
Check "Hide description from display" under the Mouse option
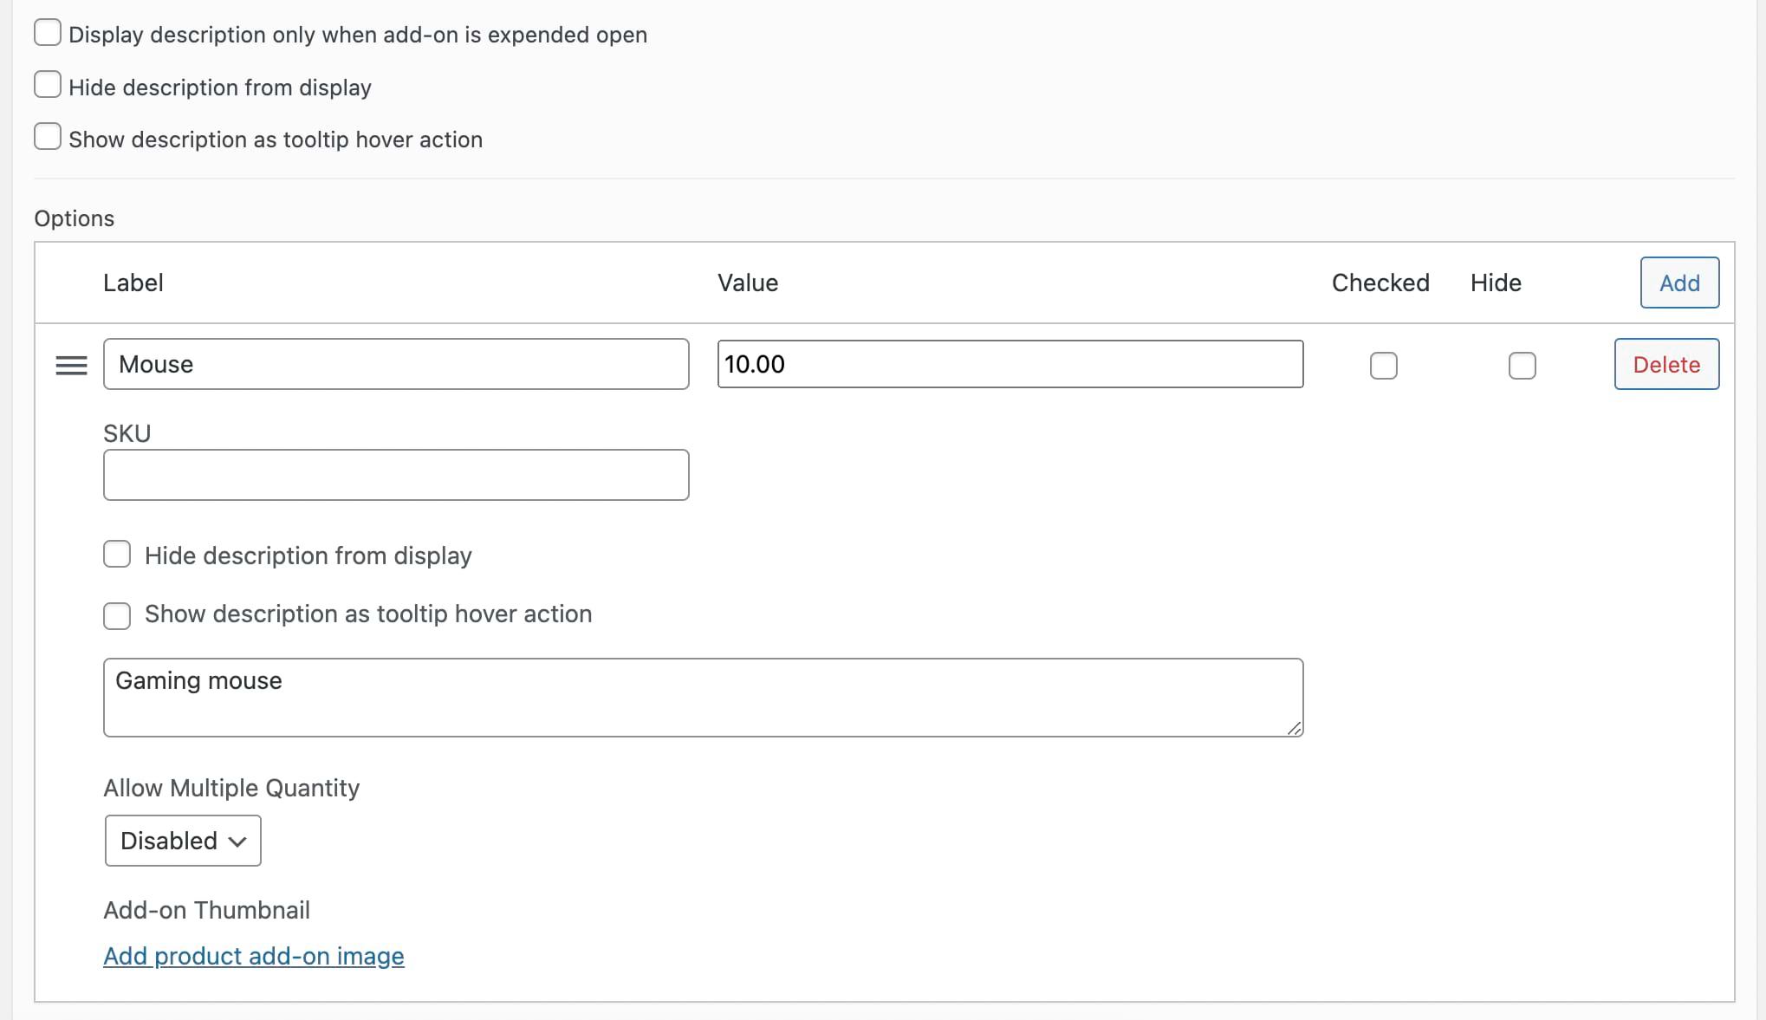(116, 553)
